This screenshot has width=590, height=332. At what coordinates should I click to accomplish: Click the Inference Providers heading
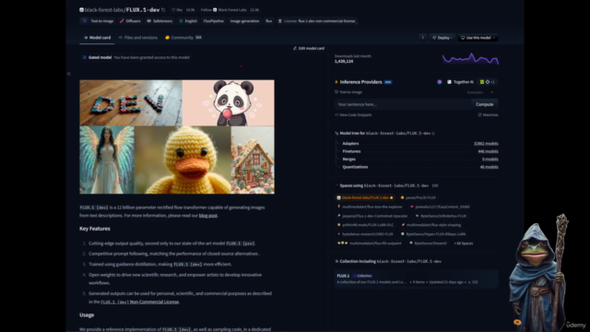coord(360,82)
